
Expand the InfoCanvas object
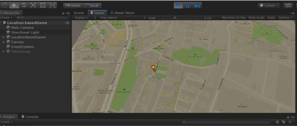click(4, 52)
